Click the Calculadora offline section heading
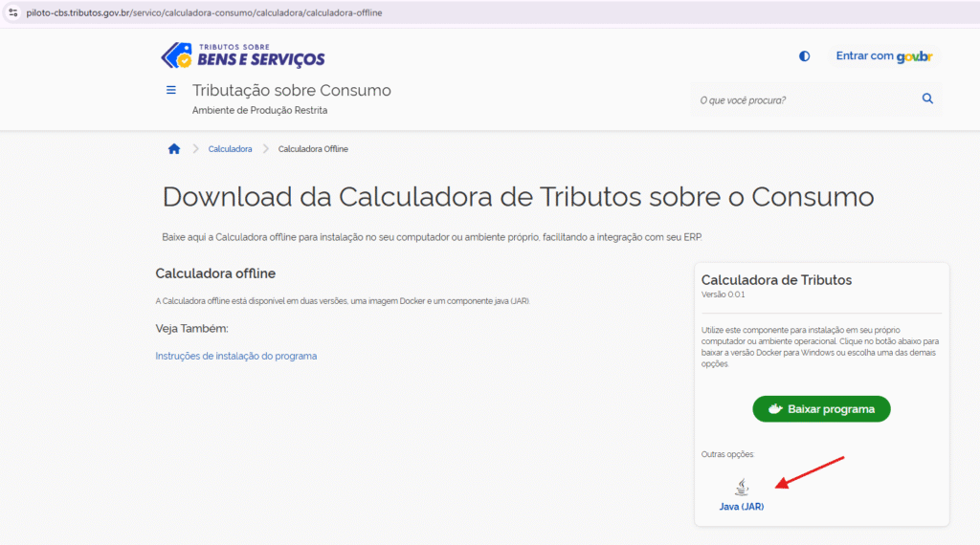Screen dimensions: 980x545 click(x=215, y=273)
